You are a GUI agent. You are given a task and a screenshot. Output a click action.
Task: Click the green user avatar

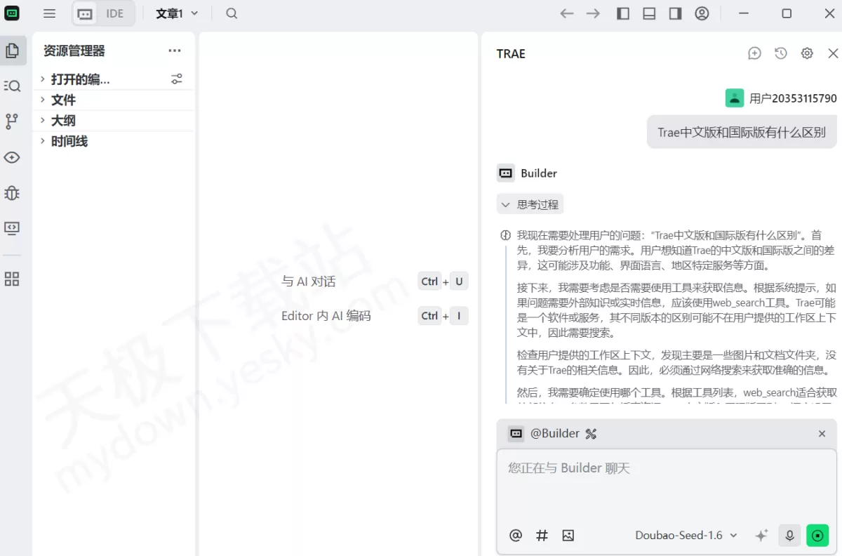tap(735, 98)
